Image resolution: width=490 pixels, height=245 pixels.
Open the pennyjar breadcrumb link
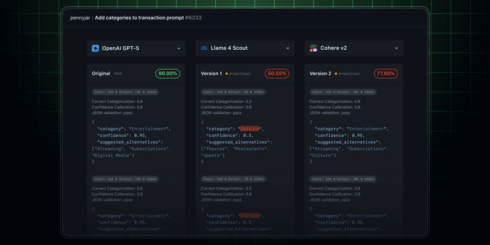[79, 18]
